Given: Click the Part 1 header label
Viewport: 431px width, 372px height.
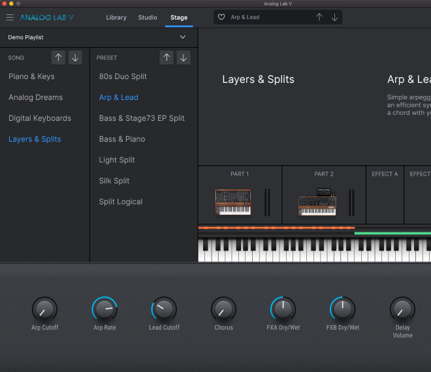Looking at the screenshot, I should coord(240,174).
